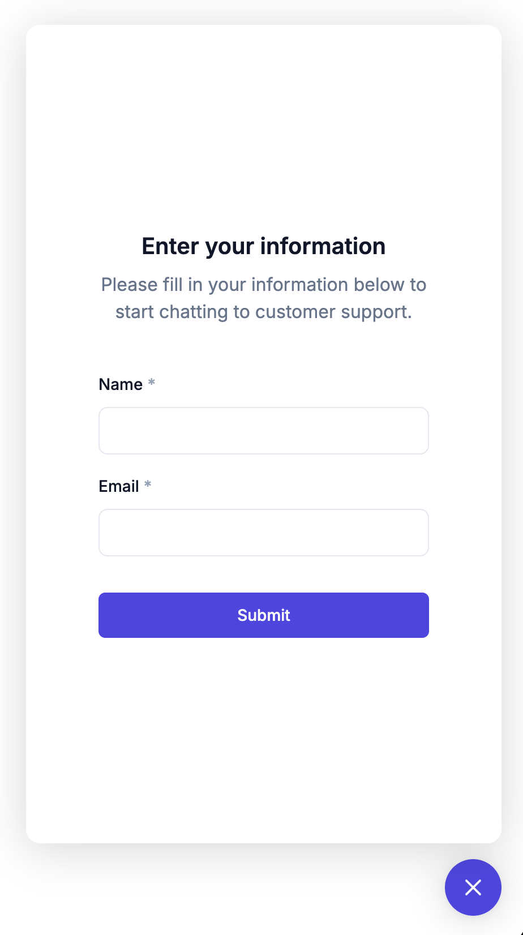
Task: Close the chat widget with X icon
Action: pyautogui.click(x=473, y=887)
